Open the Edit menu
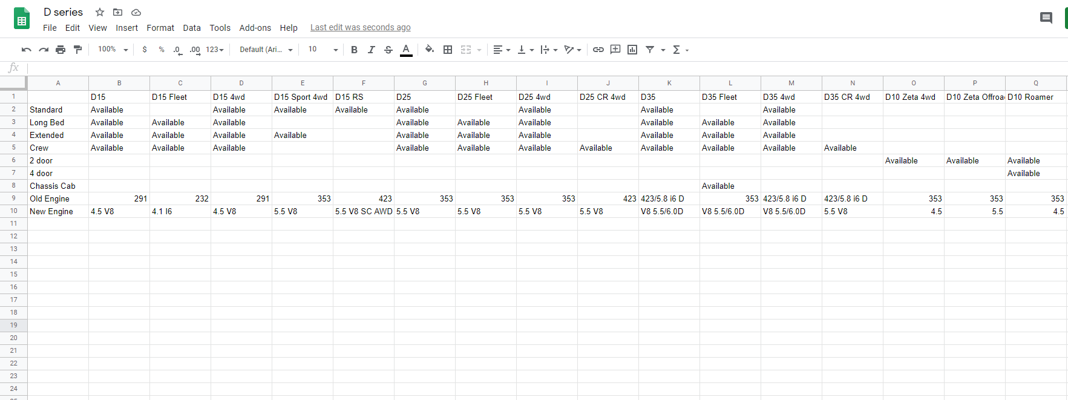Image resolution: width=1068 pixels, height=400 pixels. 73,28
